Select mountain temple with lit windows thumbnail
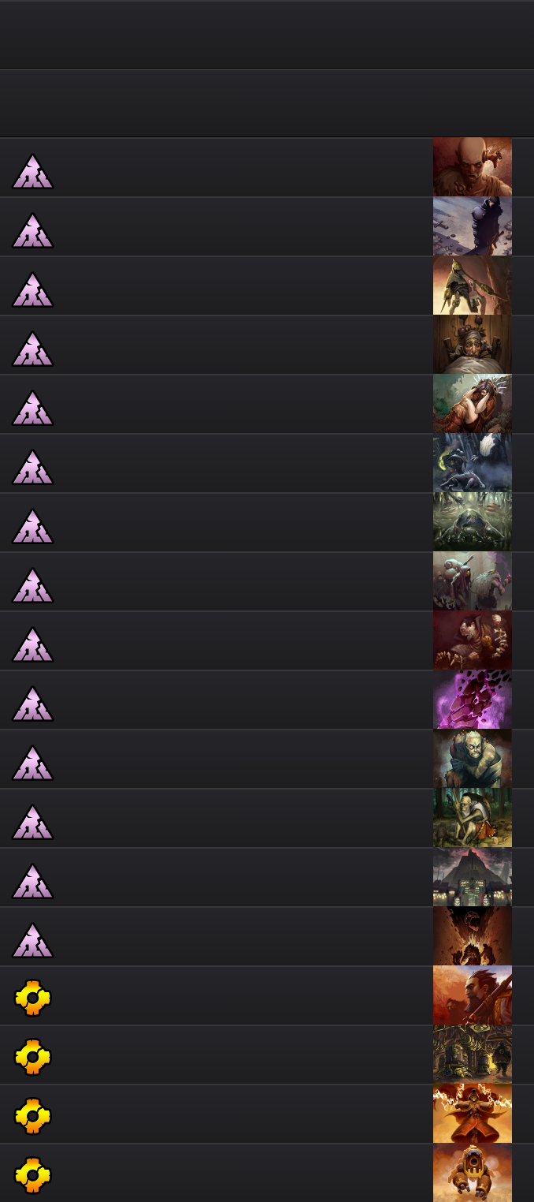 click(x=473, y=877)
